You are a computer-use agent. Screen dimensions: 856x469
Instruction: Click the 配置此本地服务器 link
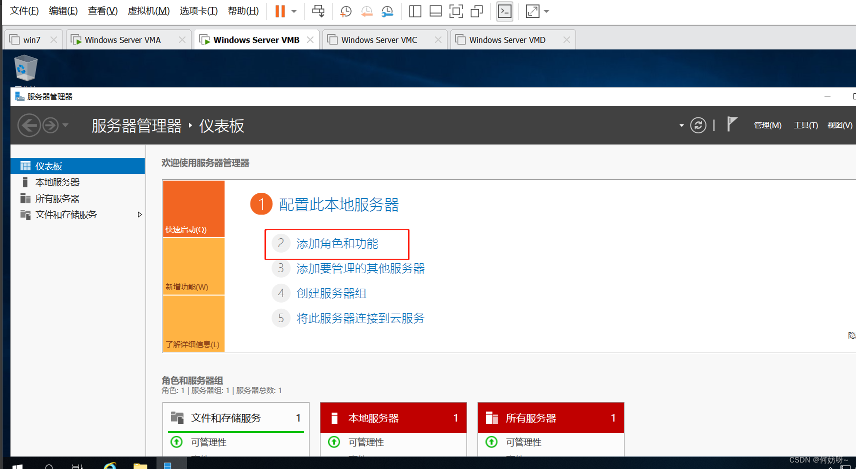click(339, 205)
